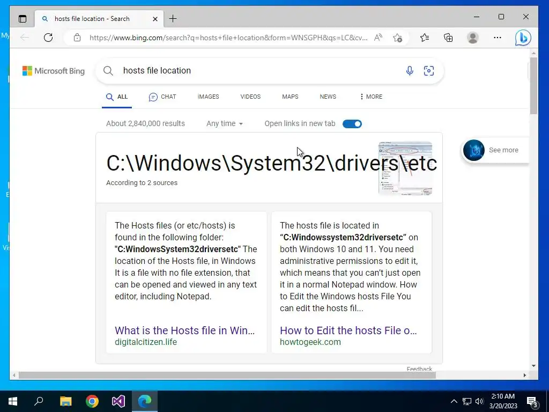Open 'What is the Hosts file in Win...' link
The width and height of the screenshot is (549, 412).
[x=184, y=330]
